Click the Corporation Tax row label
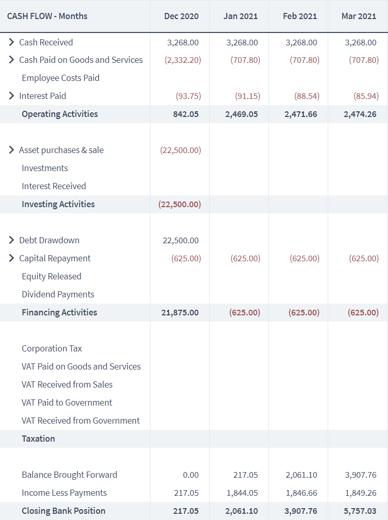The width and height of the screenshot is (388, 520). (x=52, y=348)
